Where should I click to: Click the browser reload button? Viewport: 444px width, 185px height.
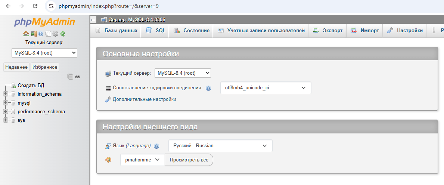point(35,6)
